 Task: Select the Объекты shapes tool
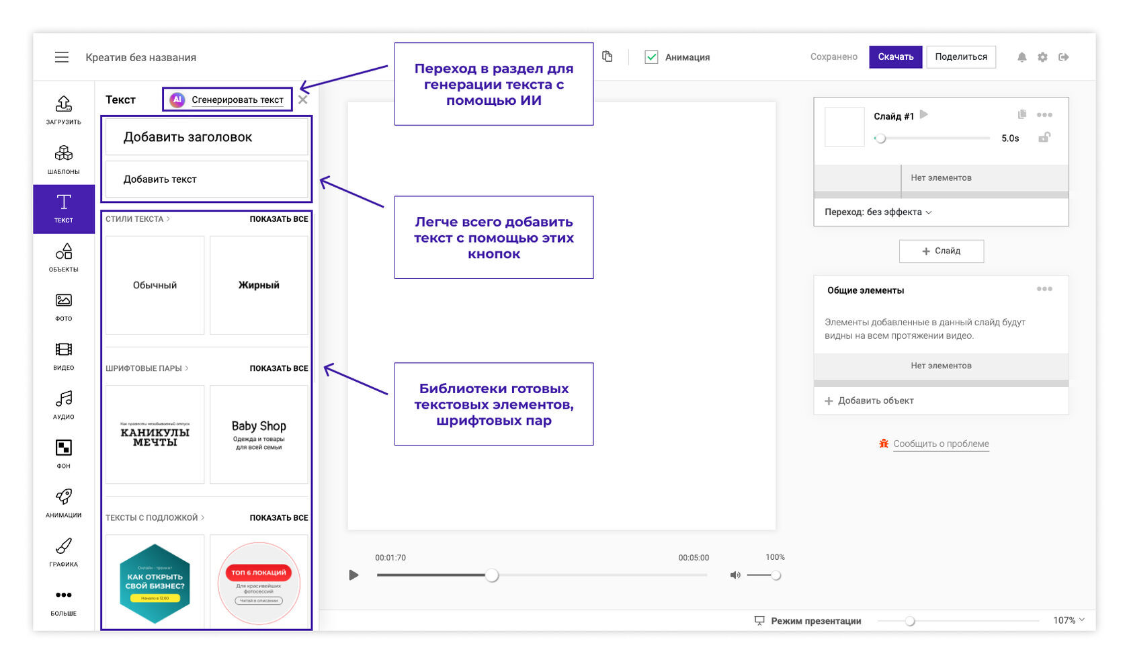click(x=64, y=257)
